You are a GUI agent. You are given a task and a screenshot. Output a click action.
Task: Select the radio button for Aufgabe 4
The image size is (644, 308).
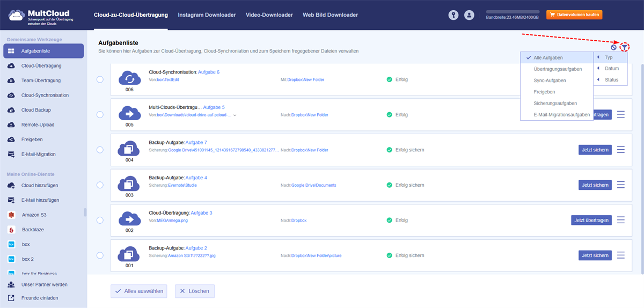tap(100, 185)
